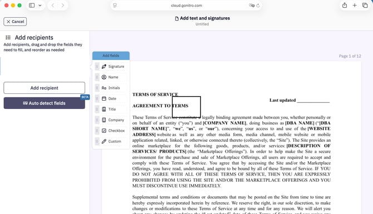Grab the Title row drag handle
Viewport: 373px width, 214px height.
[97, 110]
